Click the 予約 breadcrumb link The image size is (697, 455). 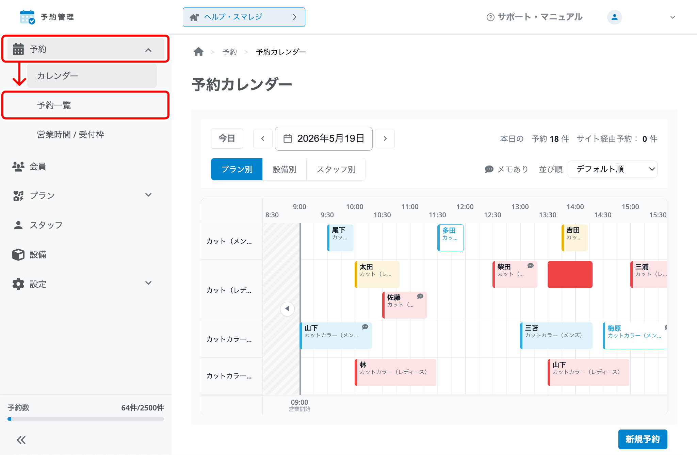click(230, 52)
